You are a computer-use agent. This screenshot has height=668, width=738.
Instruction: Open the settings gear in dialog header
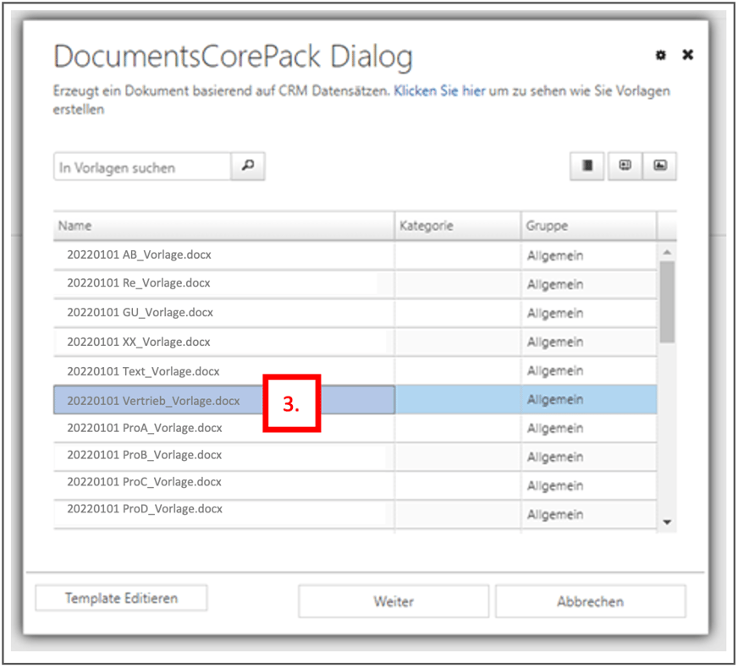pos(661,56)
